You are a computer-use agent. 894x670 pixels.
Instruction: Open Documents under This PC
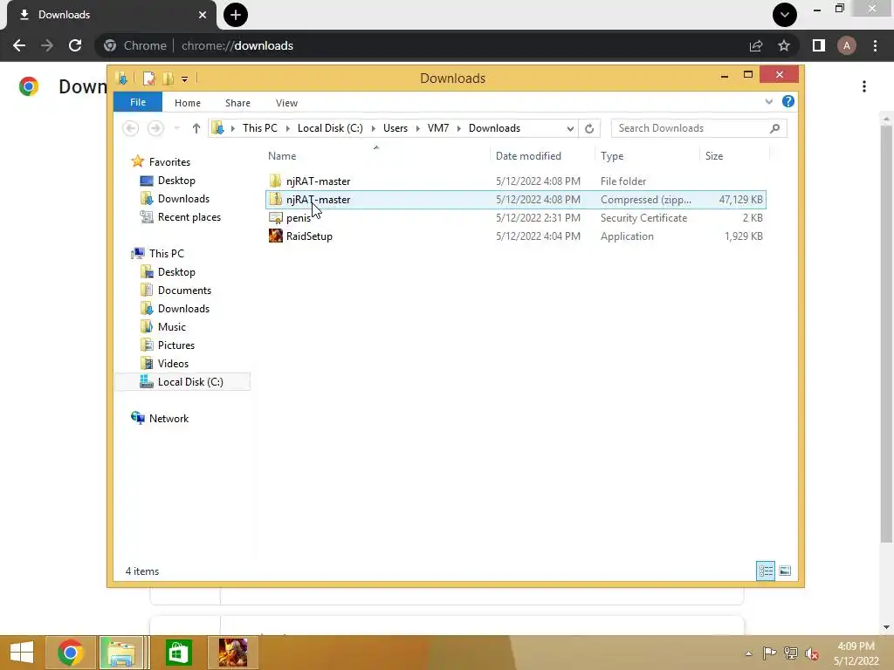tap(184, 290)
